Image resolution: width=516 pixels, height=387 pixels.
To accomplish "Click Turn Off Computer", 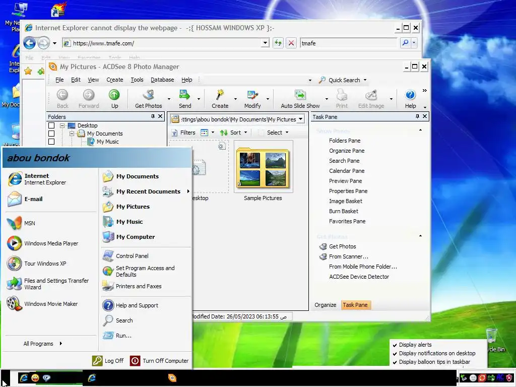I will 159,361.
